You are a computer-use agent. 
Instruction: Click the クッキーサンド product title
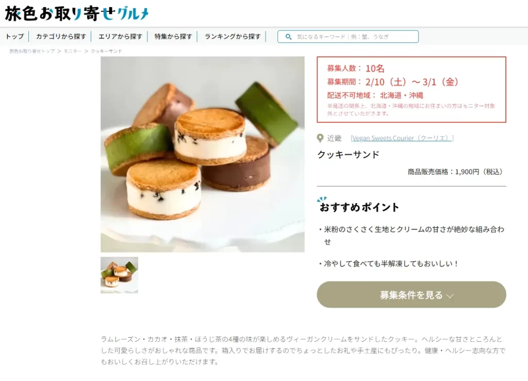(348, 155)
